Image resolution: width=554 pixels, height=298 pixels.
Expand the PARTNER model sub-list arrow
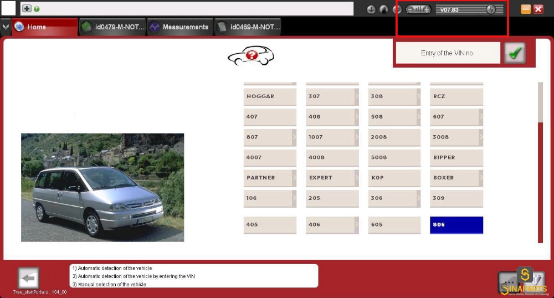[x=294, y=178]
